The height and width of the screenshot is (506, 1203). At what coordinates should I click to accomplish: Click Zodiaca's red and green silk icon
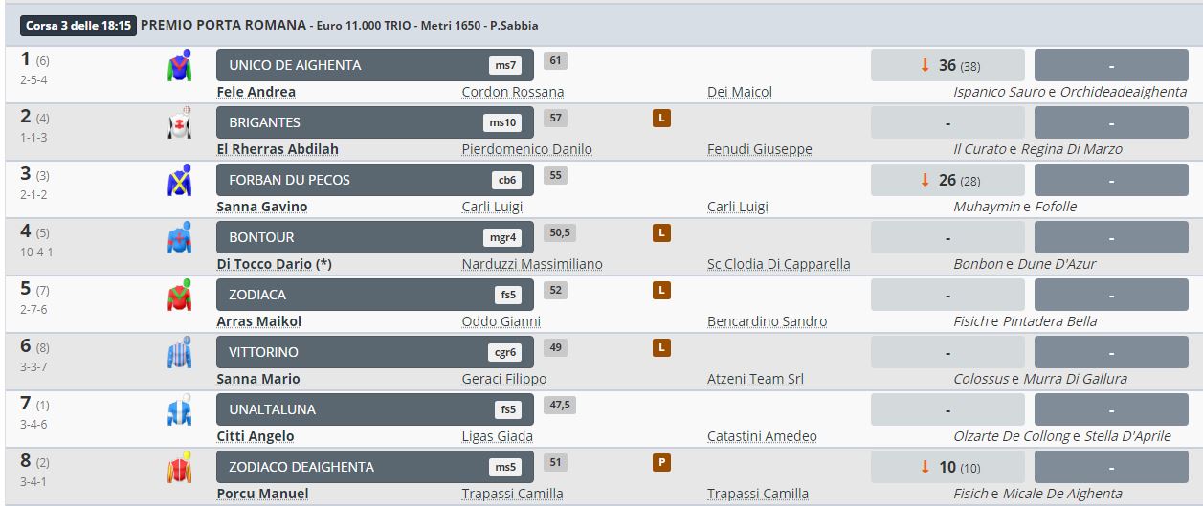point(179,296)
